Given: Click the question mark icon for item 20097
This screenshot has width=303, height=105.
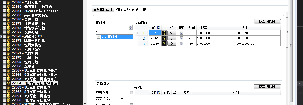Looking at the screenshot, I should coord(164,38).
